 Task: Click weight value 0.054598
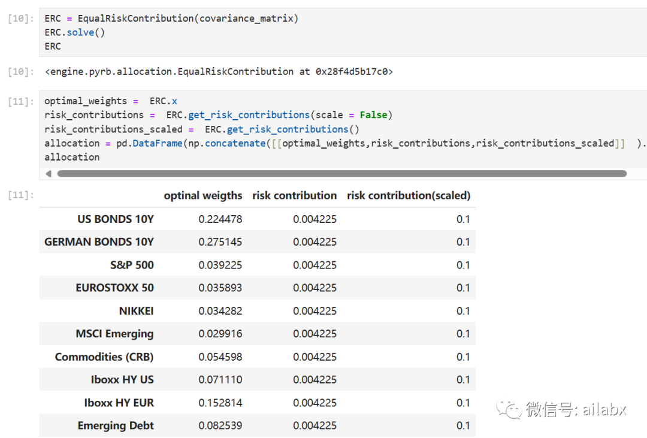click(x=220, y=357)
